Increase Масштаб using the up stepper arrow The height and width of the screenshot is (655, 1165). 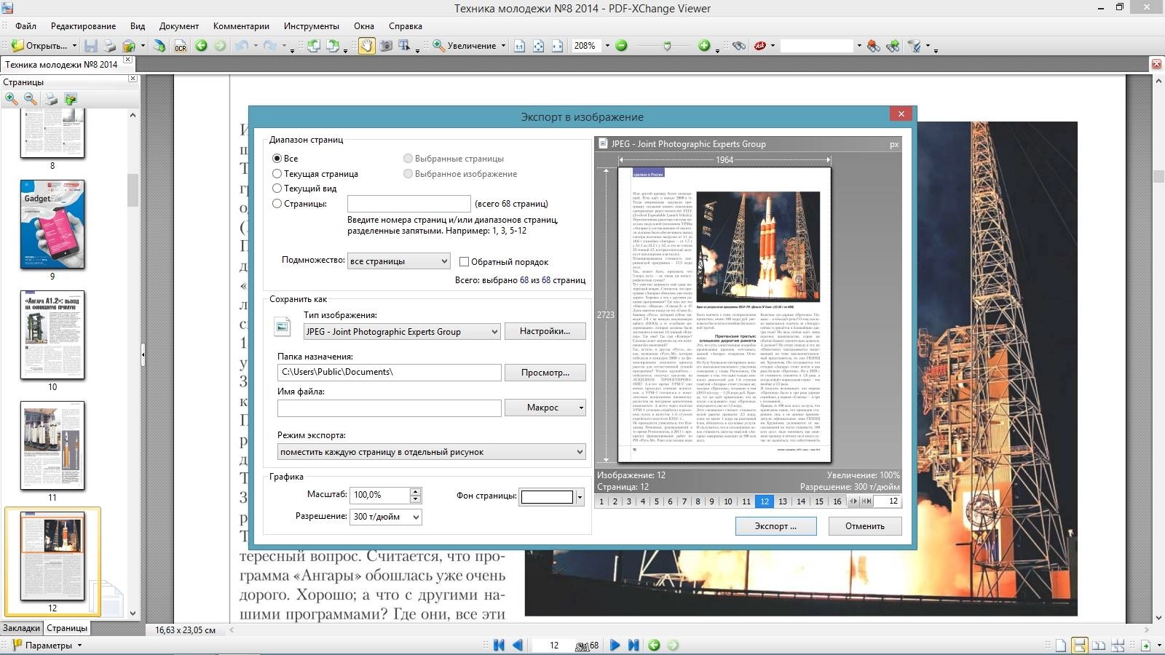(x=415, y=491)
